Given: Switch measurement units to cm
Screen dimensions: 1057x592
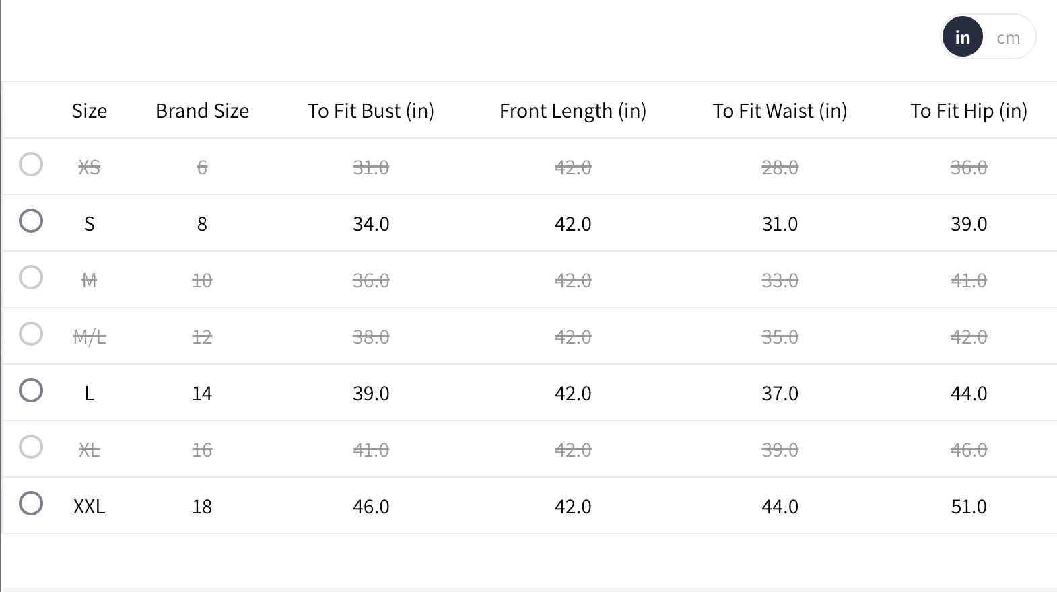Looking at the screenshot, I should click(1008, 38).
